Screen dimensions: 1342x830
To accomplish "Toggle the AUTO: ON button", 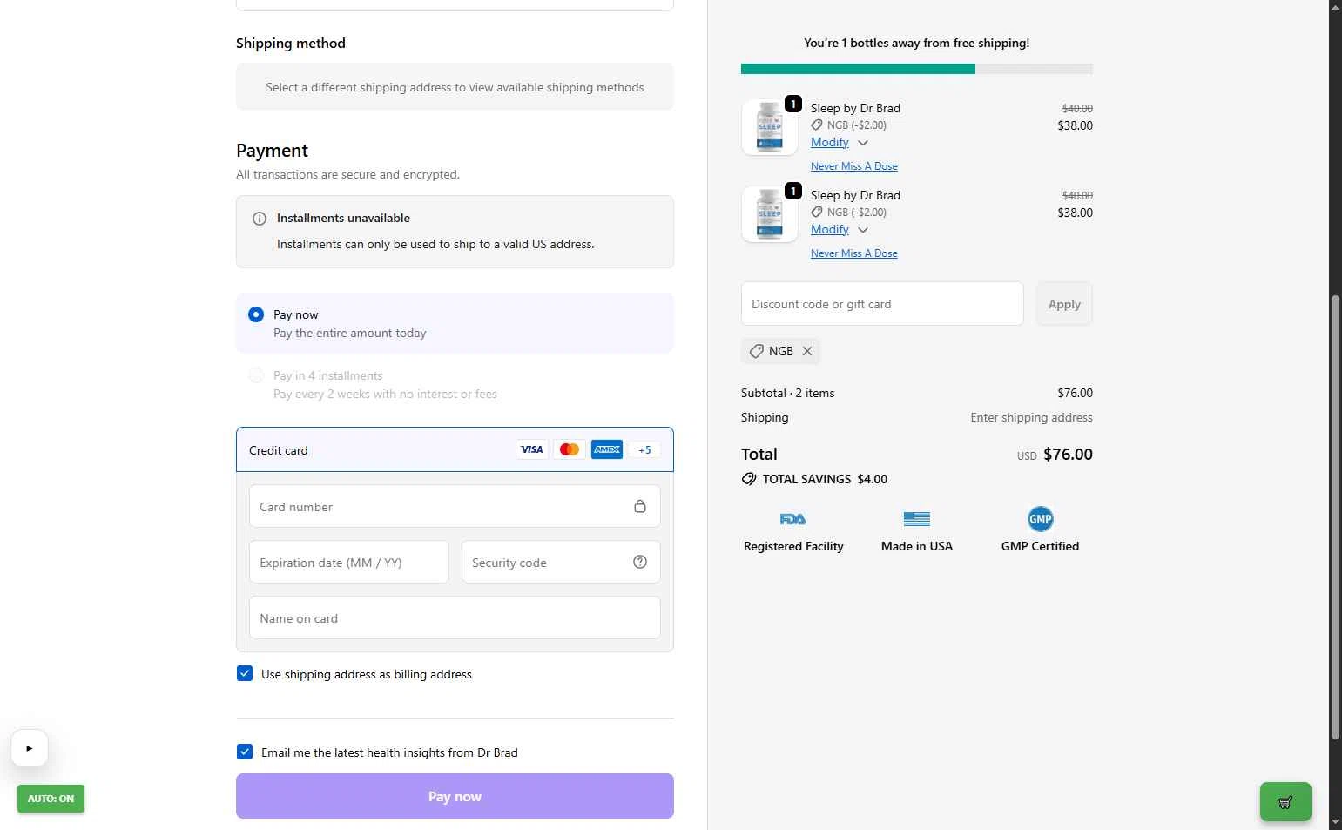I will [51, 799].
